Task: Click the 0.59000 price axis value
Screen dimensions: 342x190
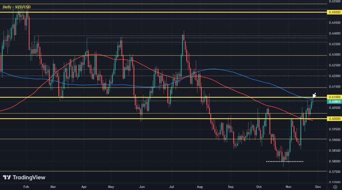Action: 334,140
